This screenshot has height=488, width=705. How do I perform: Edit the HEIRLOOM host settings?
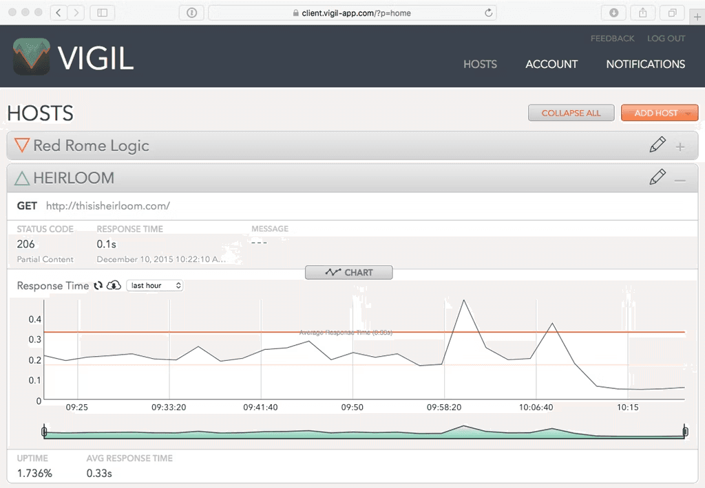coord(657,177)
